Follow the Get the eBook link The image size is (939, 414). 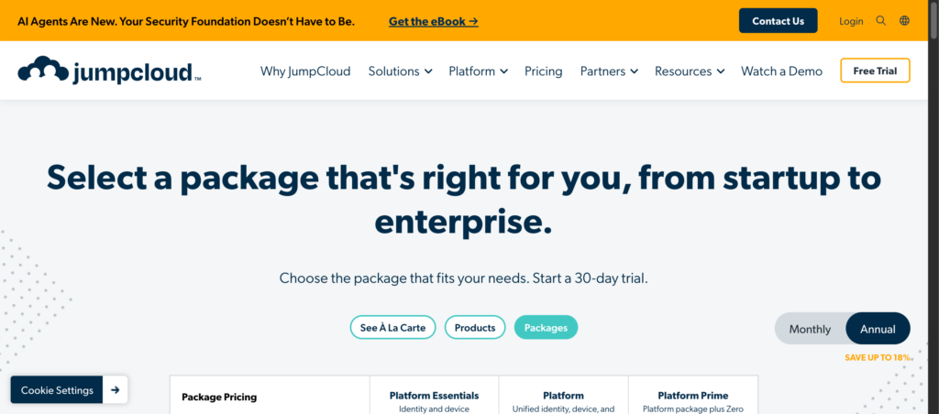point(434,22)
